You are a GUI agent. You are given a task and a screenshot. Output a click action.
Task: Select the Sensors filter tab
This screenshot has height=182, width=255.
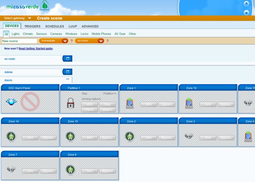point(42,34)
